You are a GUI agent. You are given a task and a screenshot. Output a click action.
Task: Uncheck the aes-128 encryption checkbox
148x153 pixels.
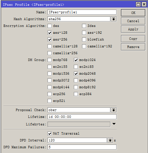(x=50, y=33)
